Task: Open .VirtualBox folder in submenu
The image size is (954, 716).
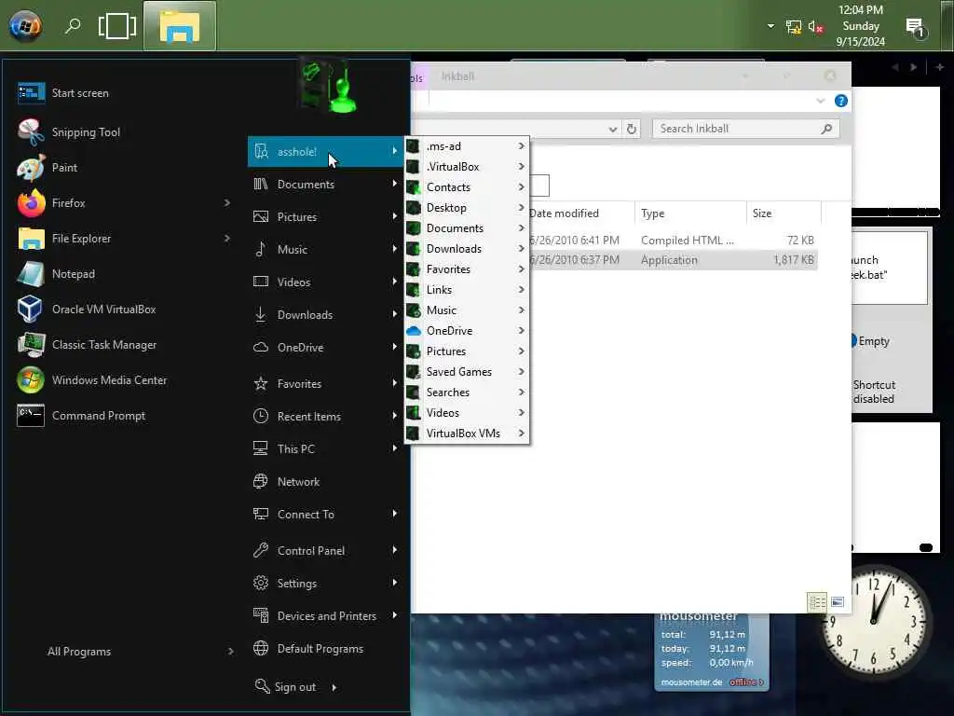Action: (467, 167)
